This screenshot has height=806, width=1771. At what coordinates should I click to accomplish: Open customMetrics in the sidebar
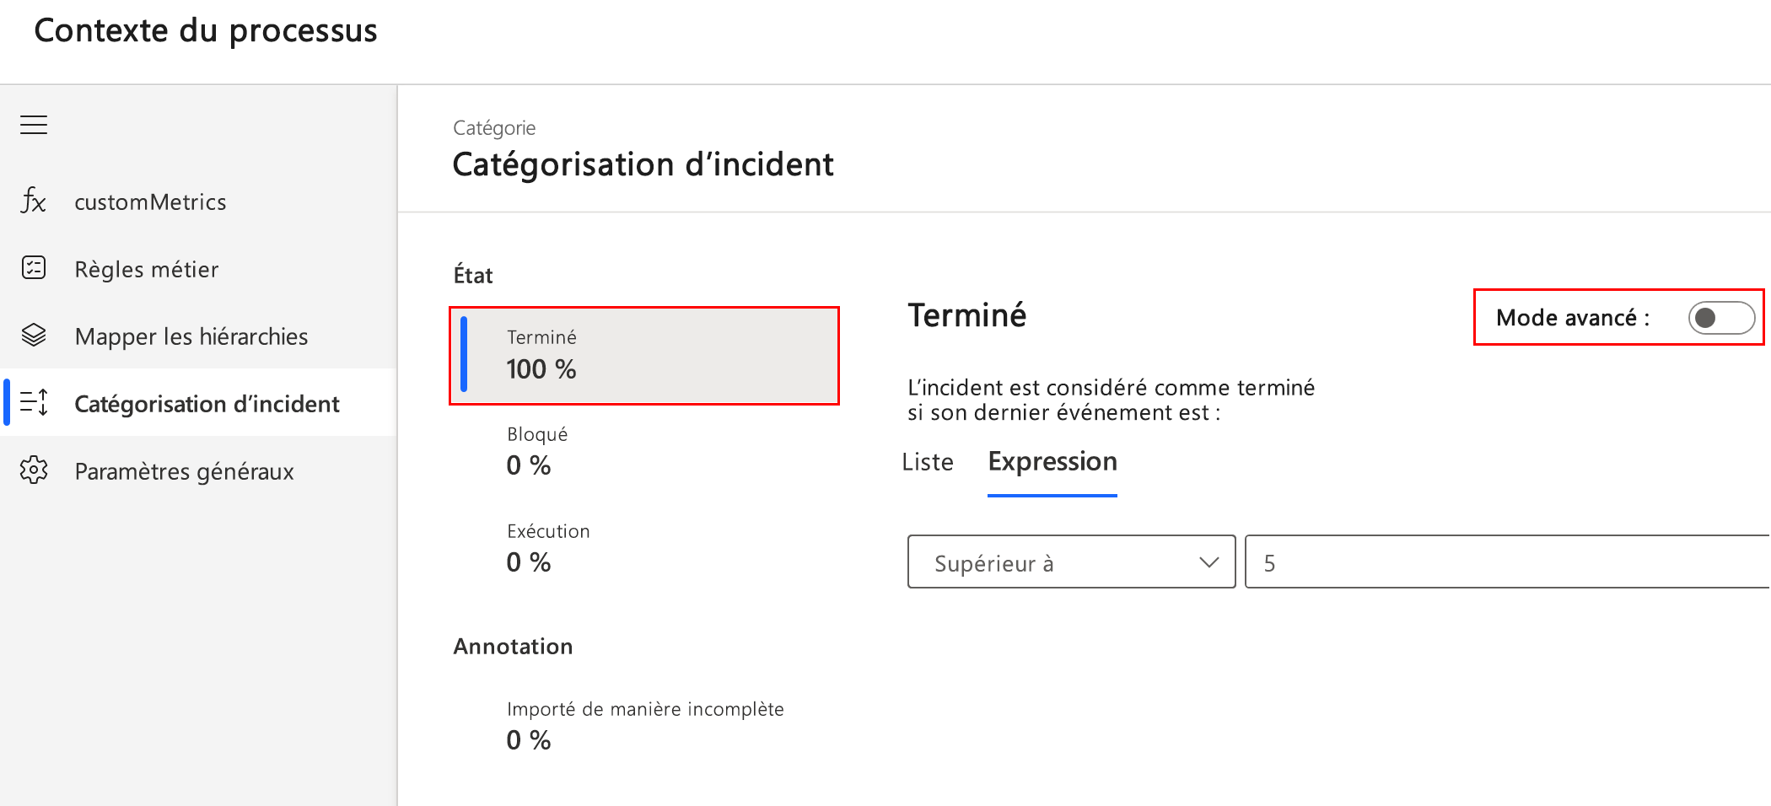pos(150,202)
